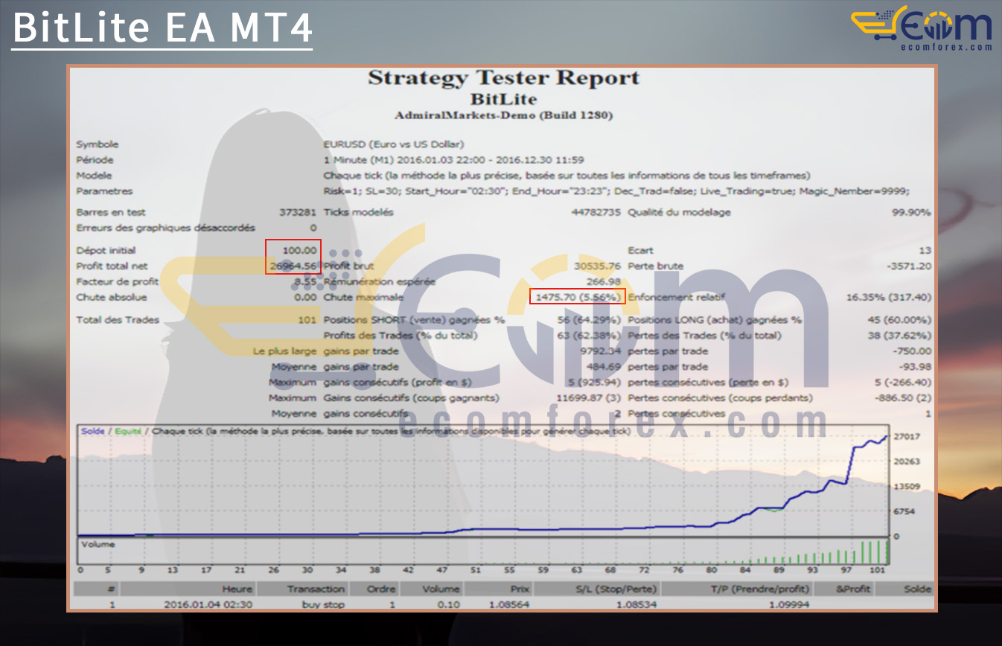This screenshot has height=646, width=1002.
Task: Select the buy stop transaction row
Action: [x=322, y=604]
